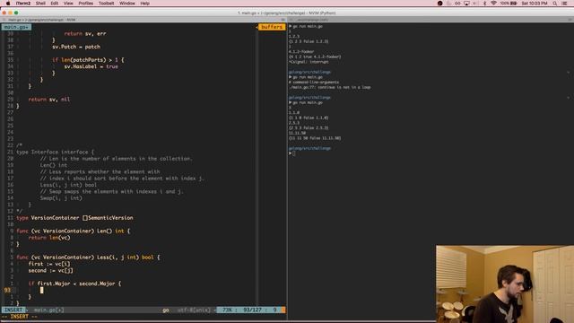Click the commented 'Len() int' line
This screenshot has height=323, width=574.
(x=54, y=165)
